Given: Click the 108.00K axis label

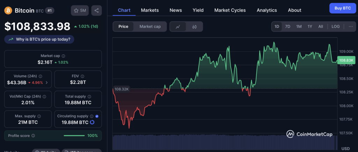Looking at the screenshot, I should [346, 106].
